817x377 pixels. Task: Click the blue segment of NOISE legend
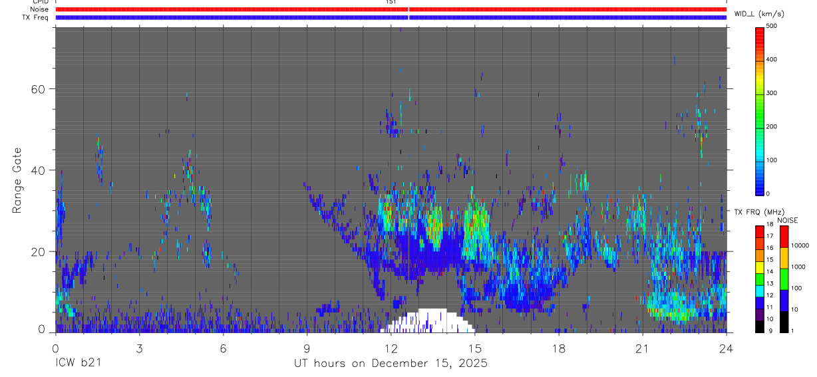[x=784, y=300]
